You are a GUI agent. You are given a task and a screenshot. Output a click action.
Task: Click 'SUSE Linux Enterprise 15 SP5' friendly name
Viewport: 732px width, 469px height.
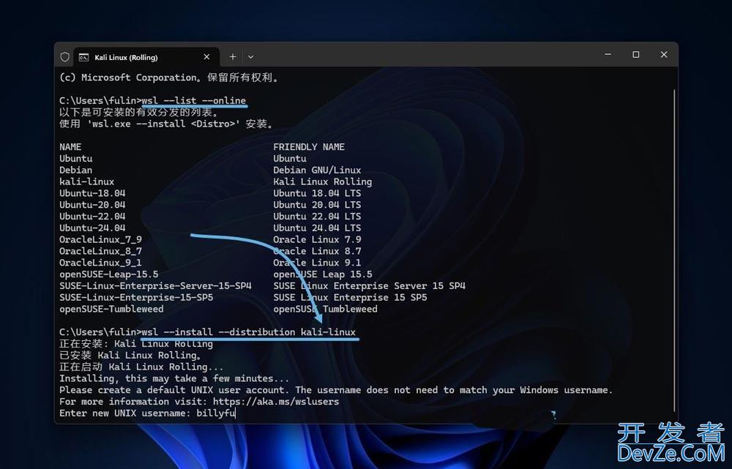pyautogui.click(x=350, y=297)
